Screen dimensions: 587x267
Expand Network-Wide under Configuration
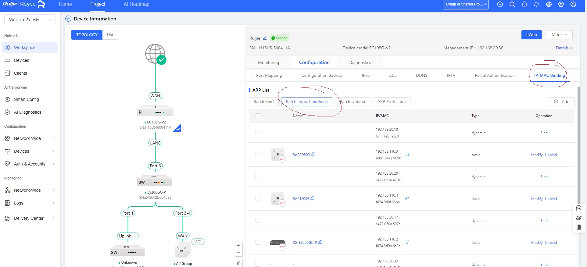point(30,138)
